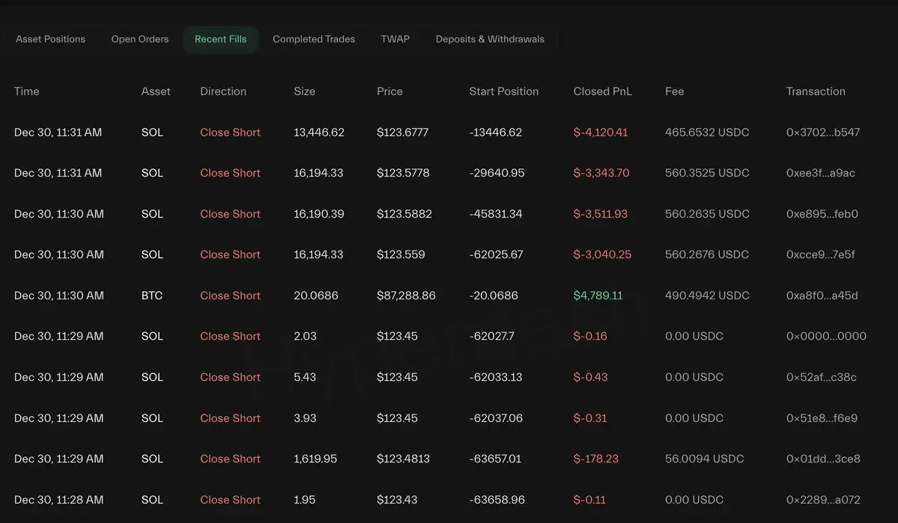Click the size 5.43
The width and height of the screenshot is (898, 523).
pyautogui.click(x=305, y=377)
